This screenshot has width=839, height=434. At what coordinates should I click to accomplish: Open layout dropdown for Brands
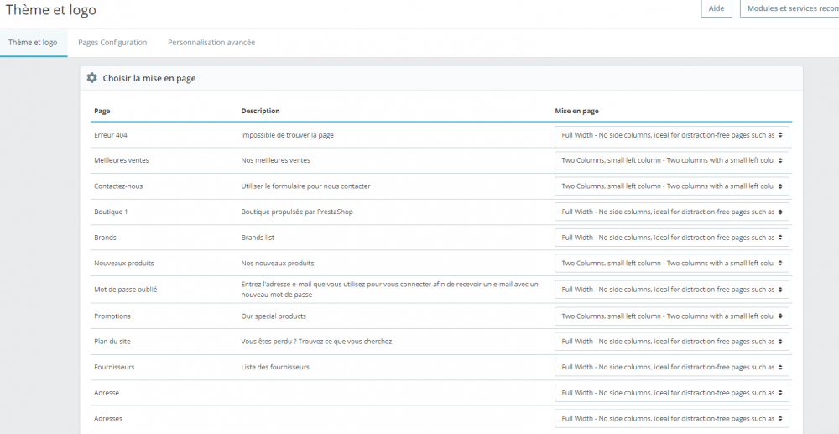click(x=672, y=238)
